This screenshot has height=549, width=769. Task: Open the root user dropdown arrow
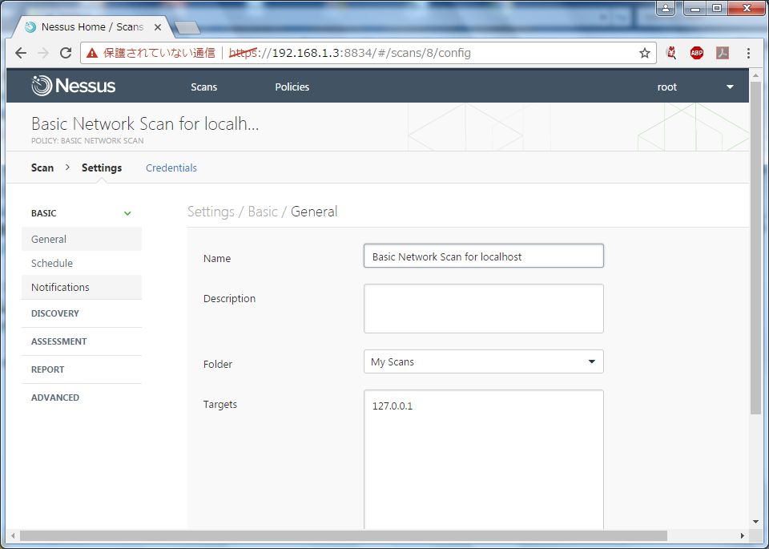[x=730, y=87]
